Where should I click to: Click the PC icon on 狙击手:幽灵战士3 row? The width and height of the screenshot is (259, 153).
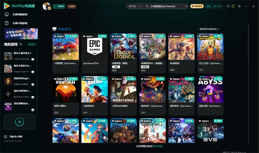tap(33, 59)
